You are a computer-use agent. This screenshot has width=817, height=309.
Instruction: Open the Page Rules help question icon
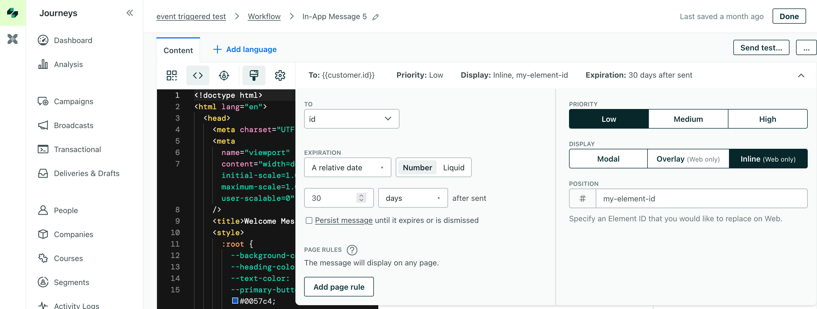click(x=352, y=250)
